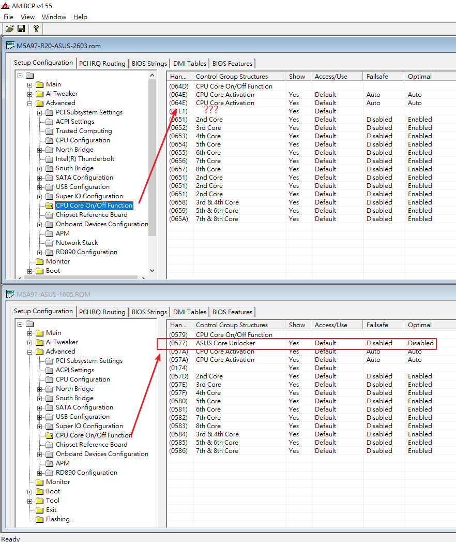456x542 pixels.
Task: Open DMI Tables tab in 1605 ROM window
Action: 190,312
